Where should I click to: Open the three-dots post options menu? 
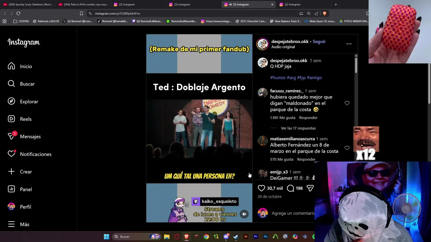click(349, 44)
